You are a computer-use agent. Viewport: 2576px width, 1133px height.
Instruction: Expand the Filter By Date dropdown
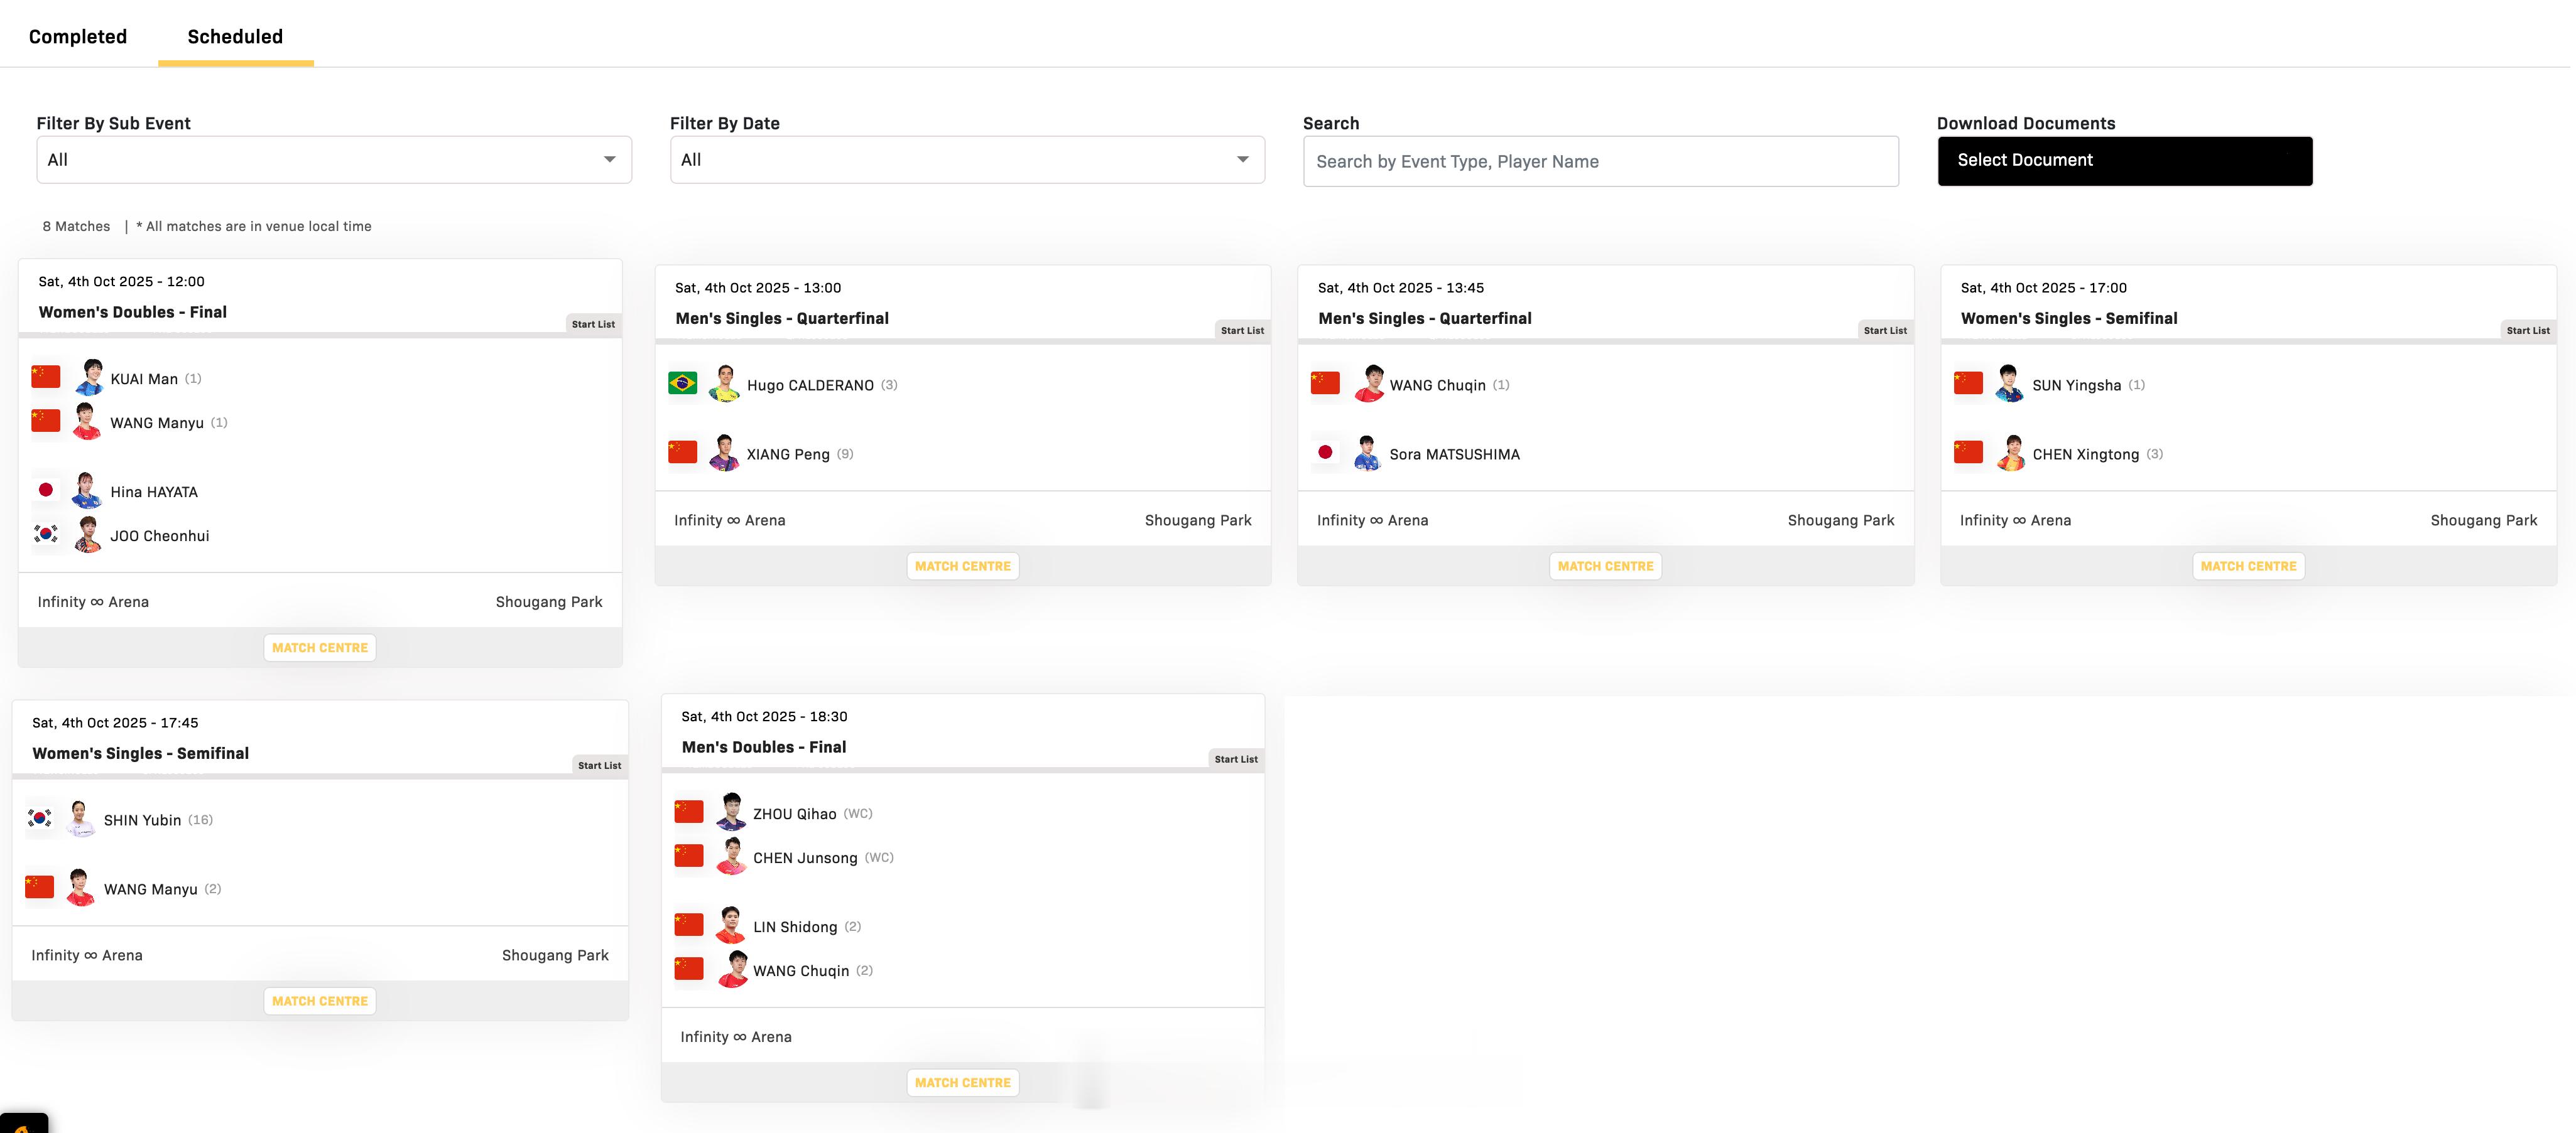966,160
